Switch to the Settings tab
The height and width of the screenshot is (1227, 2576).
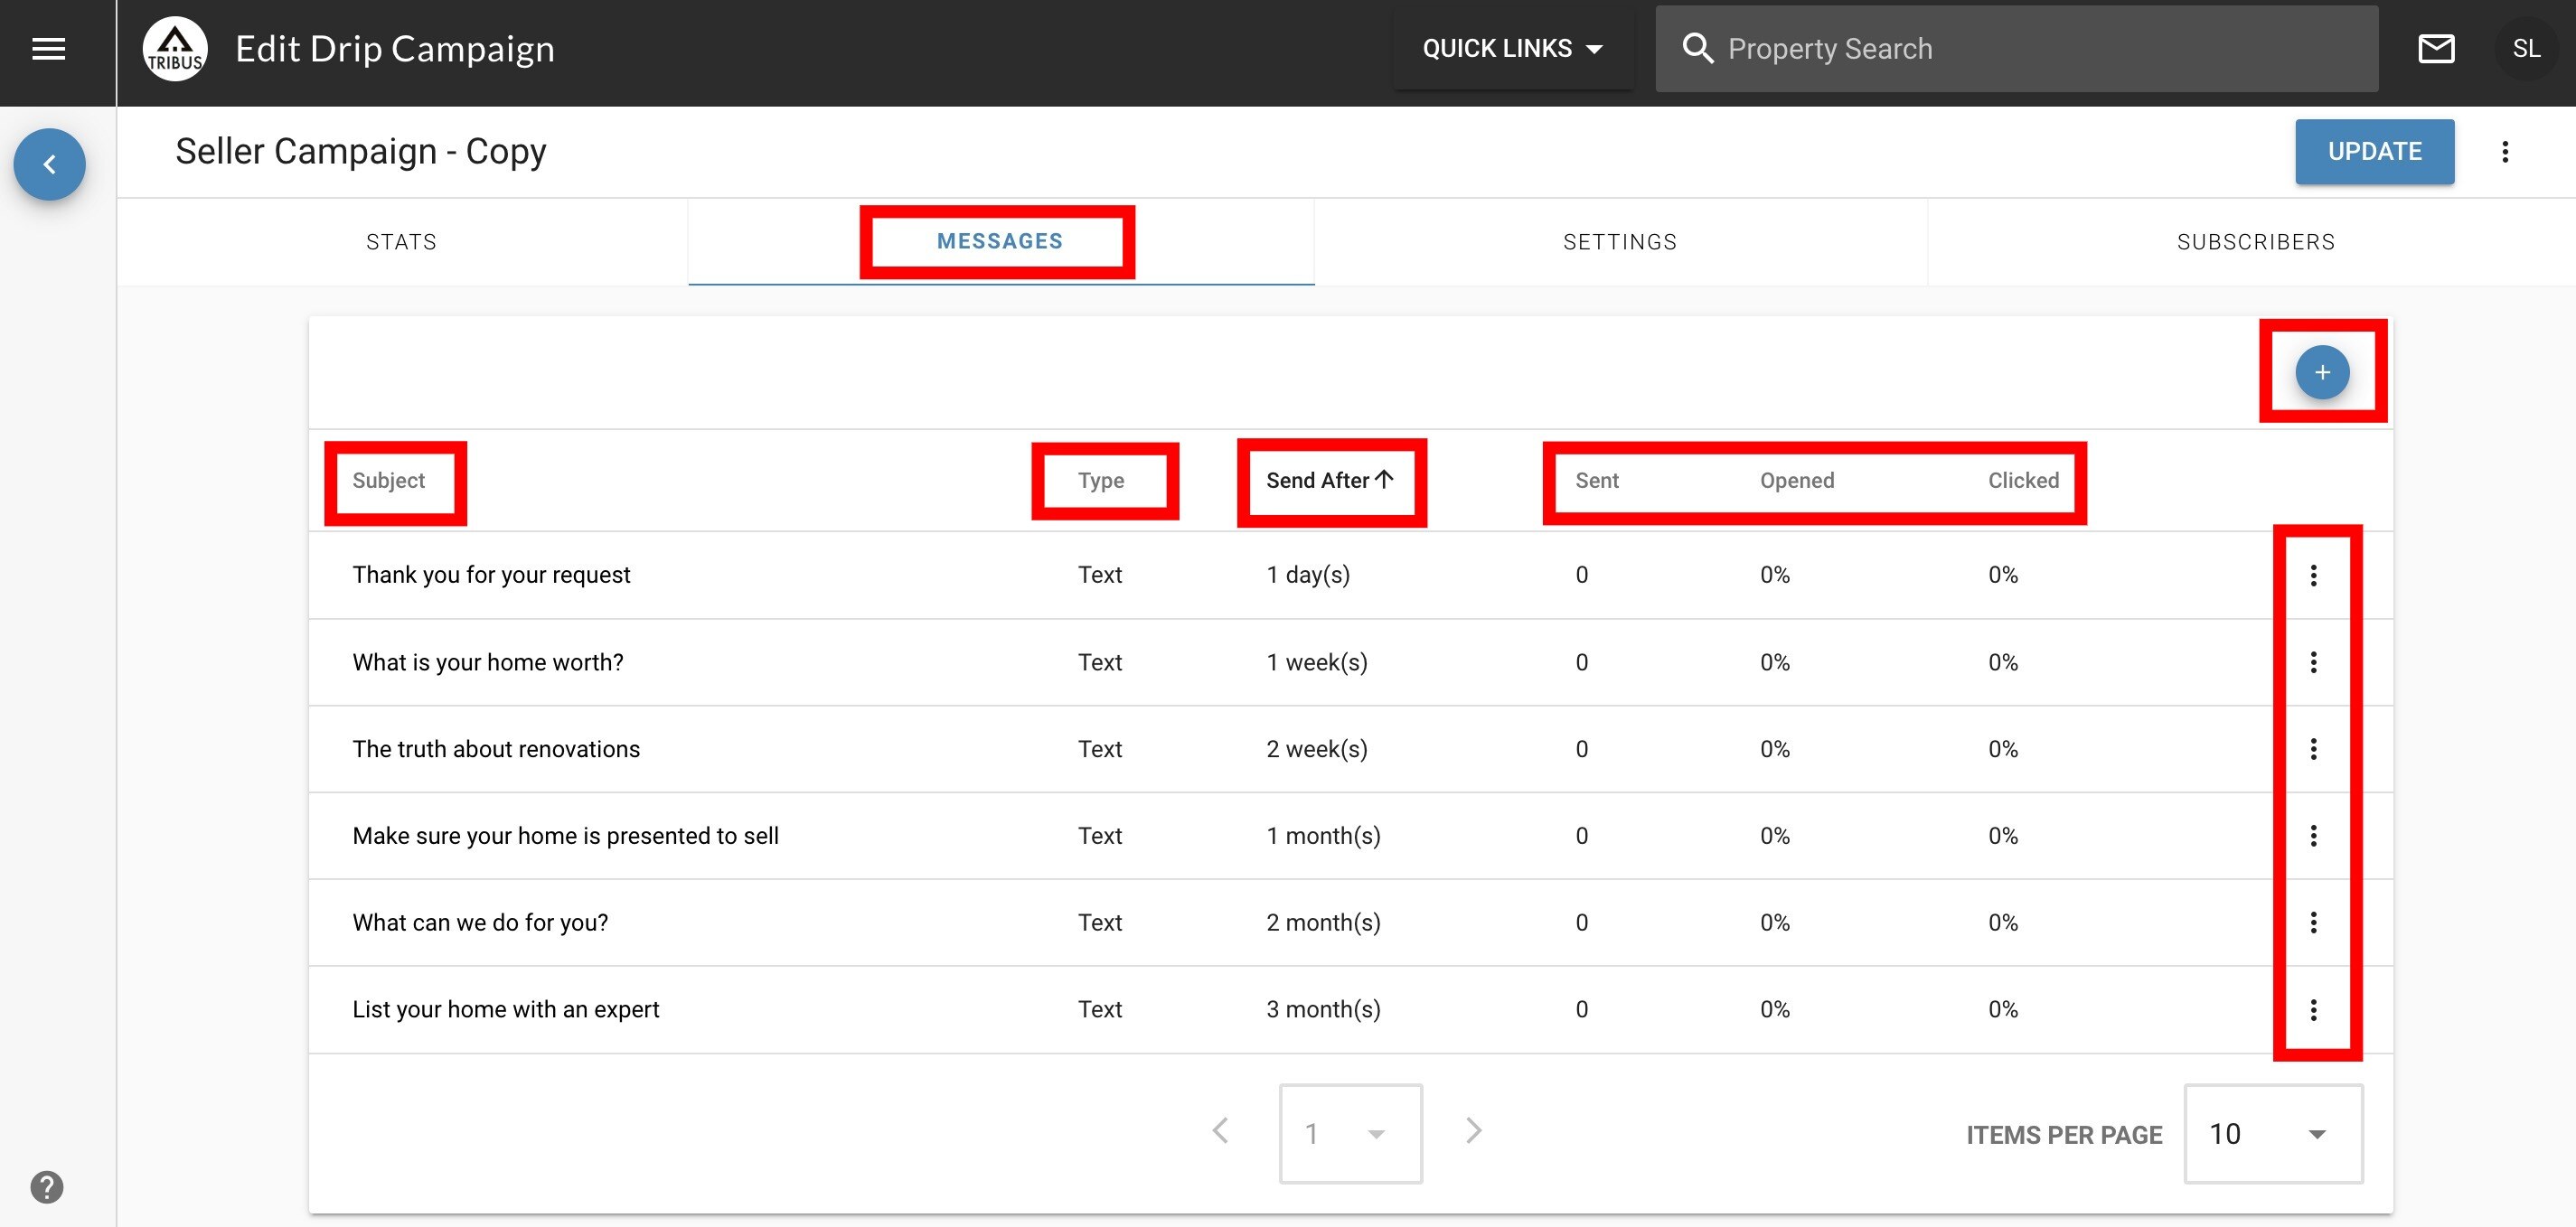pos(1620,242)
